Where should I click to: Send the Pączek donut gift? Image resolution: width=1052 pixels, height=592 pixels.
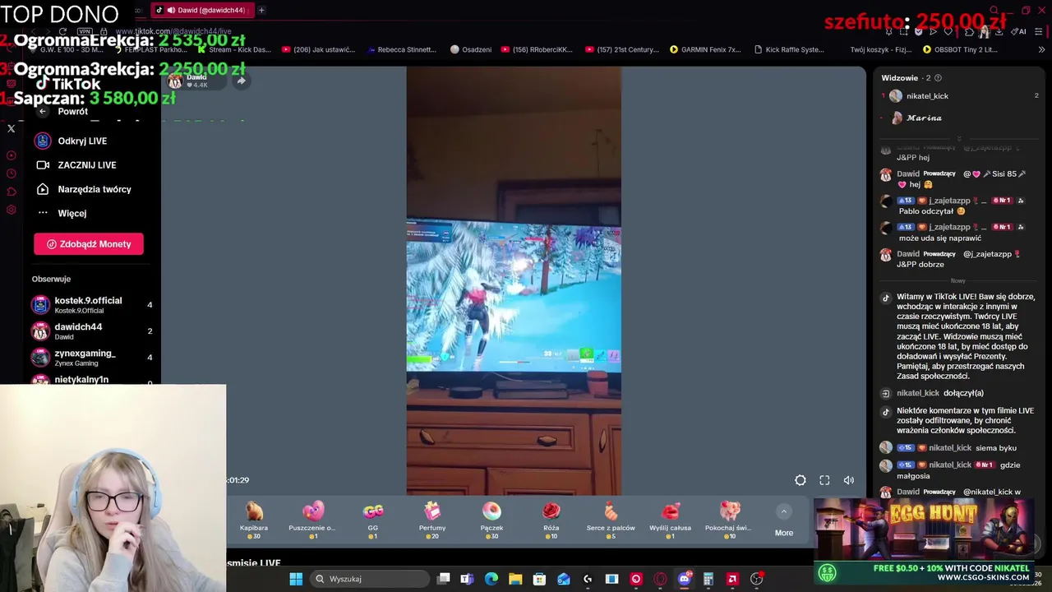(x=491, y=520)
